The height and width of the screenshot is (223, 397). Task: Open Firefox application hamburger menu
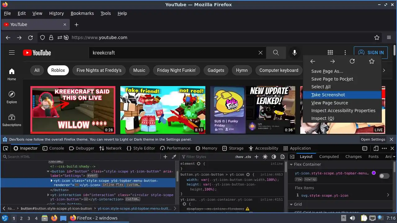tap(389, 37)
